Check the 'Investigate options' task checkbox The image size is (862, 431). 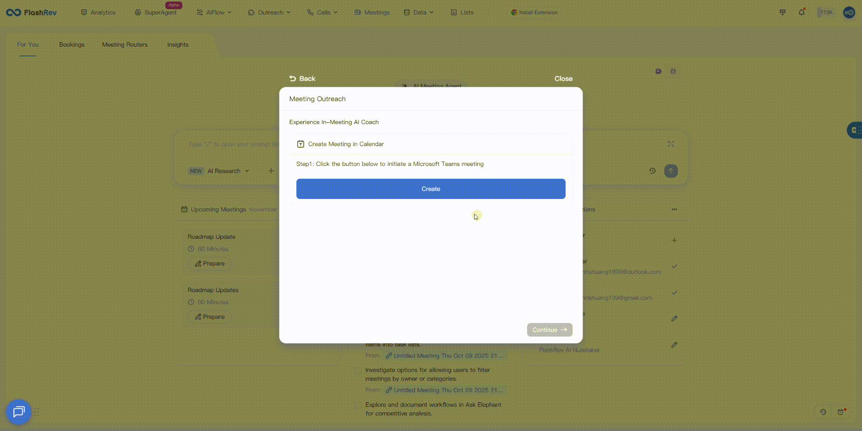pyautogui.click(x=358, y=370)
